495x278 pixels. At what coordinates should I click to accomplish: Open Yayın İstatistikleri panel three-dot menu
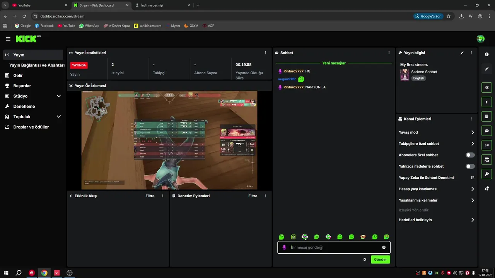click(265, 53)
